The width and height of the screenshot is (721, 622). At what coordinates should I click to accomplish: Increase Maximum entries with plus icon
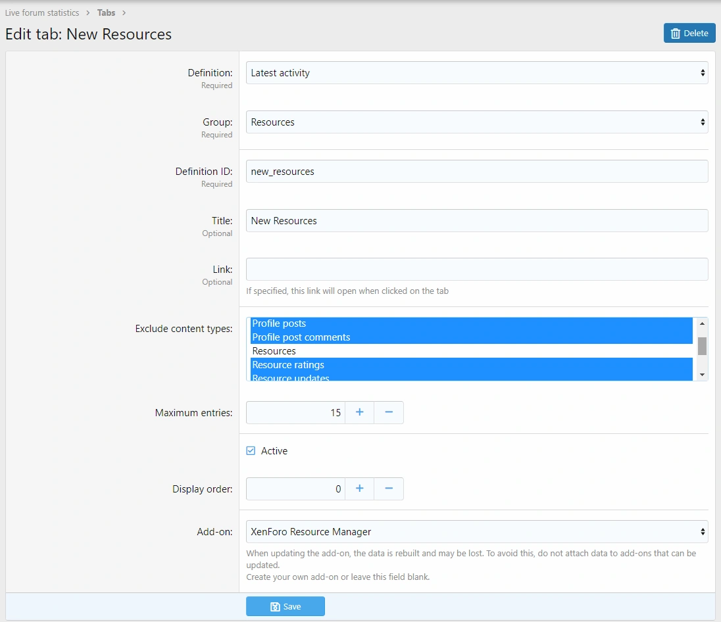(359, 412)
